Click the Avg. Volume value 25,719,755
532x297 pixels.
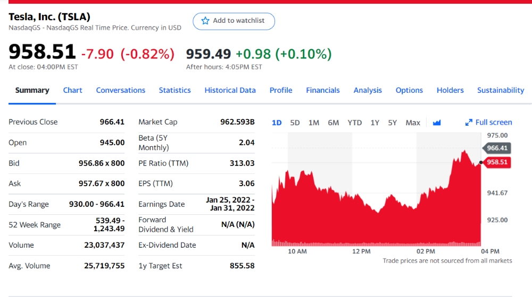coord(104,266)
